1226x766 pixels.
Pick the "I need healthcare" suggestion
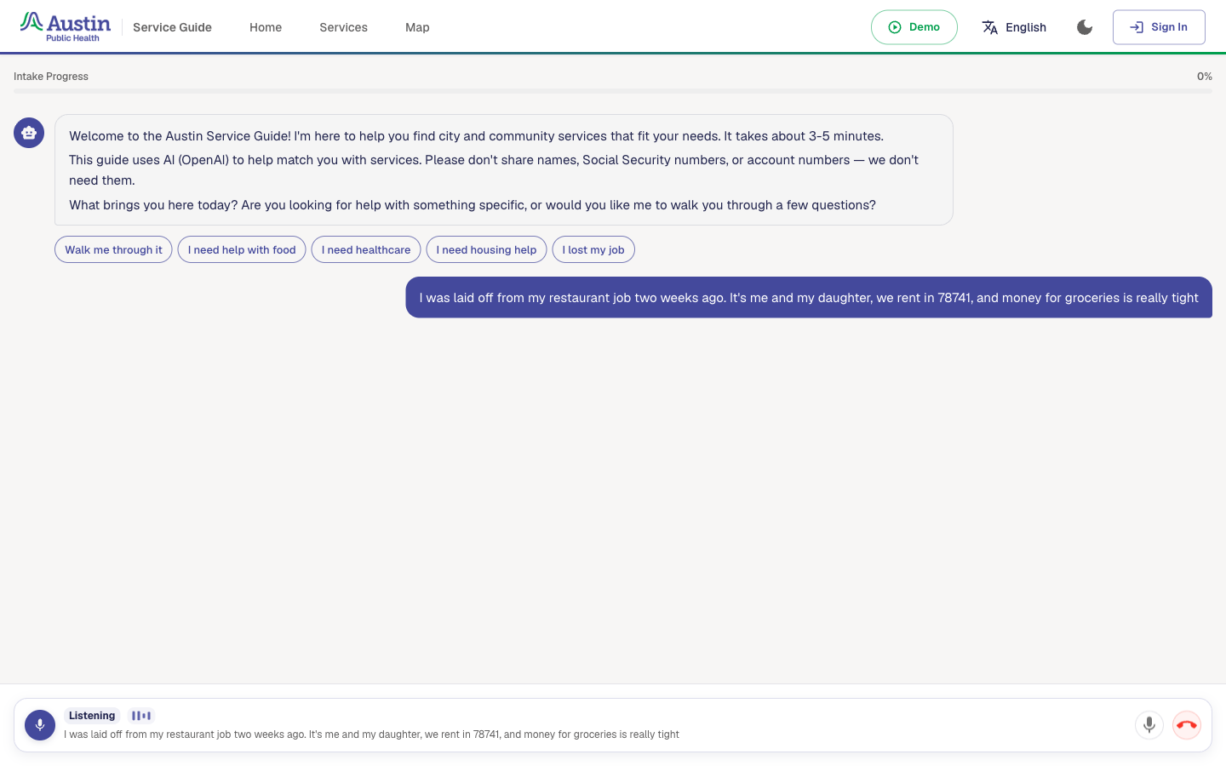[x=366, y=249]
